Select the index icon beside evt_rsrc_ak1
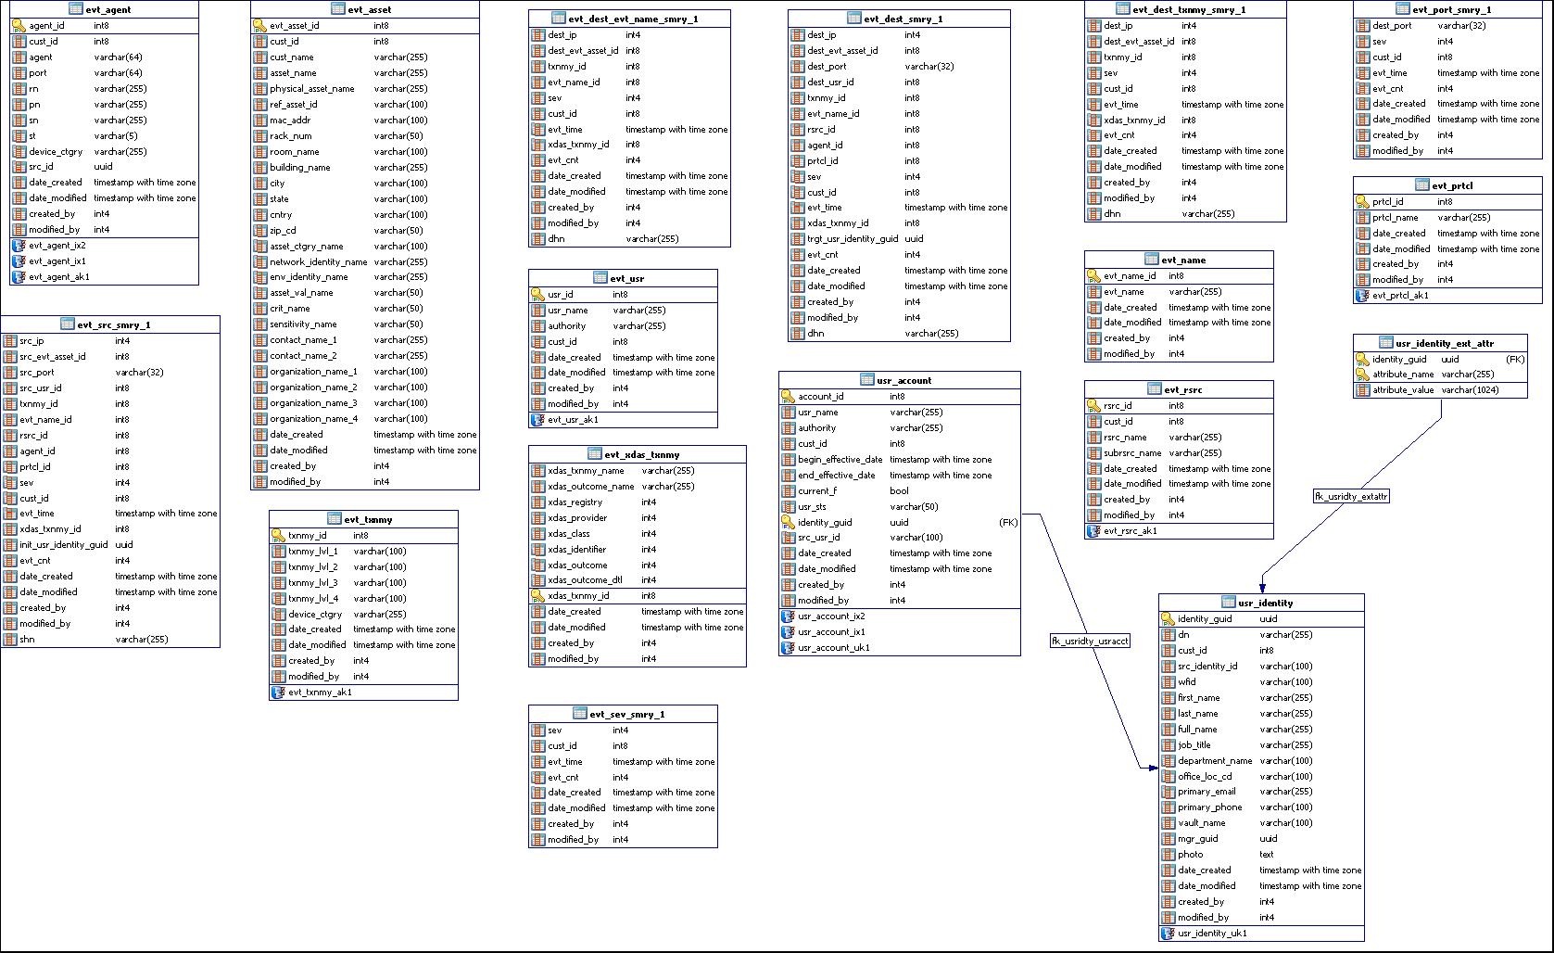The image size is (1554, 953). tap(1094, 531)
